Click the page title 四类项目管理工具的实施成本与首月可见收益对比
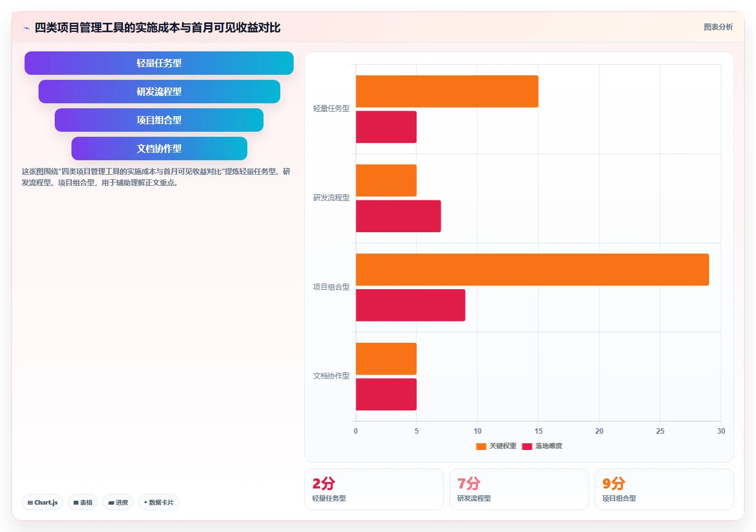Viewport: 756px width, 532px height. (157, 27)
